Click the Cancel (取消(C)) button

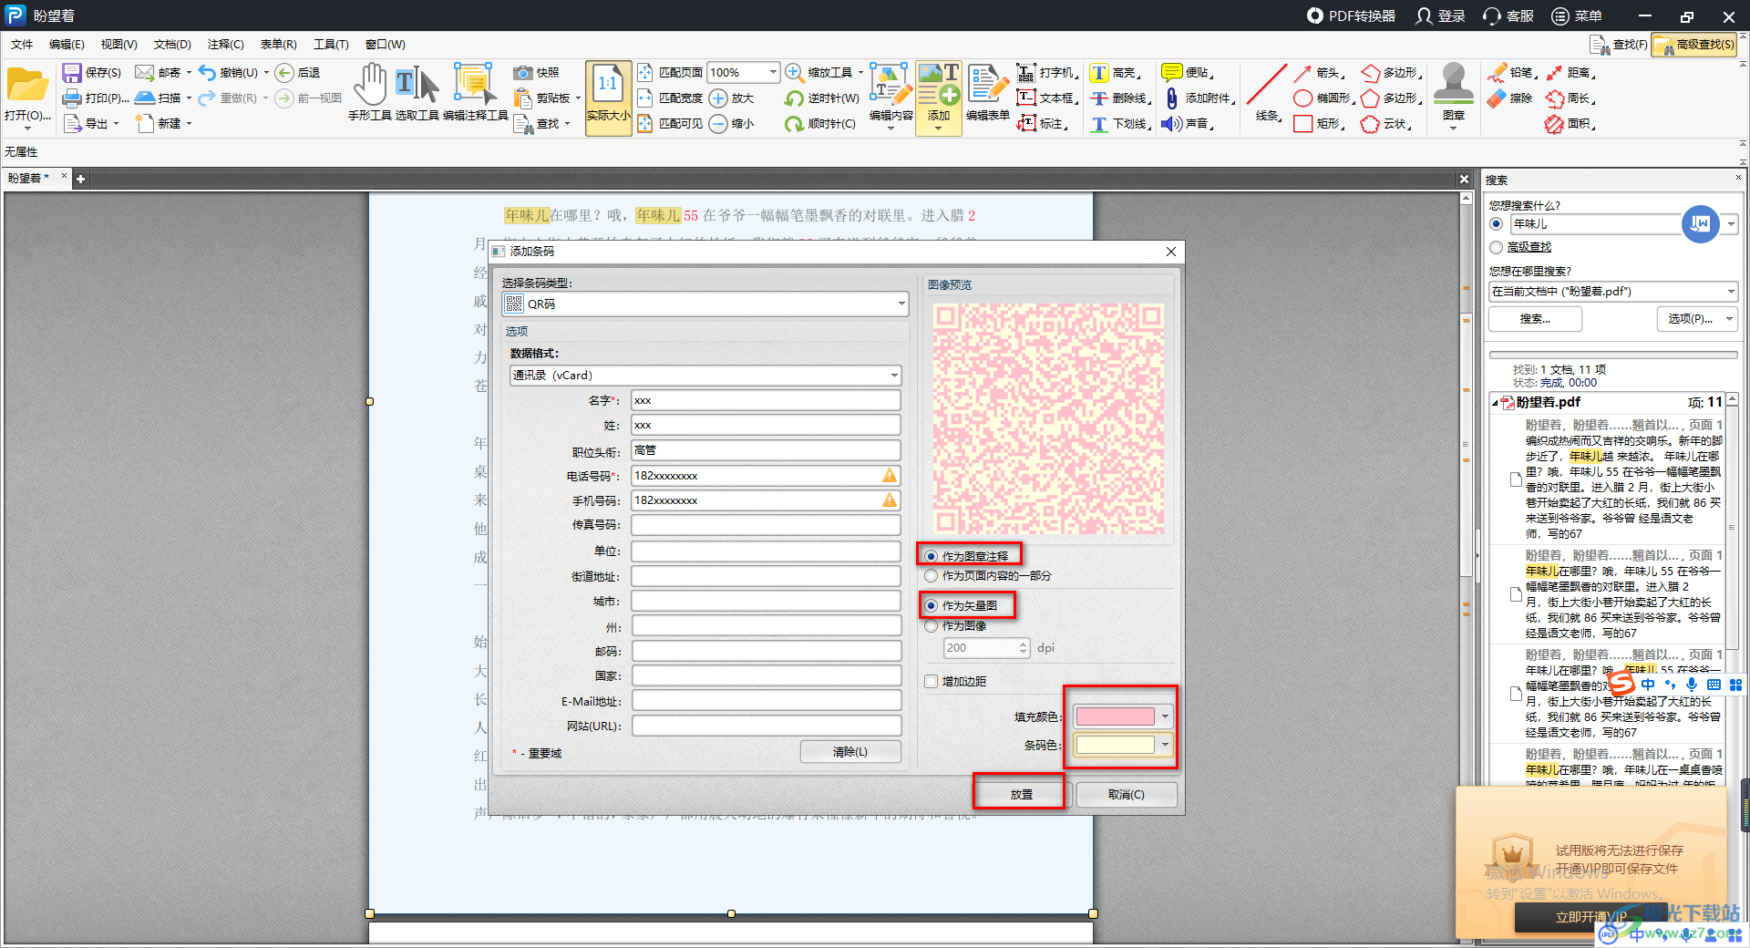(x=1127, y=795)
